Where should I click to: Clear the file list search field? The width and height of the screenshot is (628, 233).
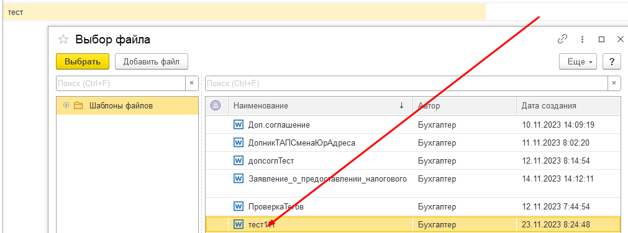[614, 83]
